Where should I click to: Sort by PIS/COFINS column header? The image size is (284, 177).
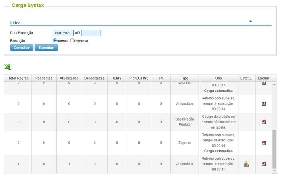139,78
